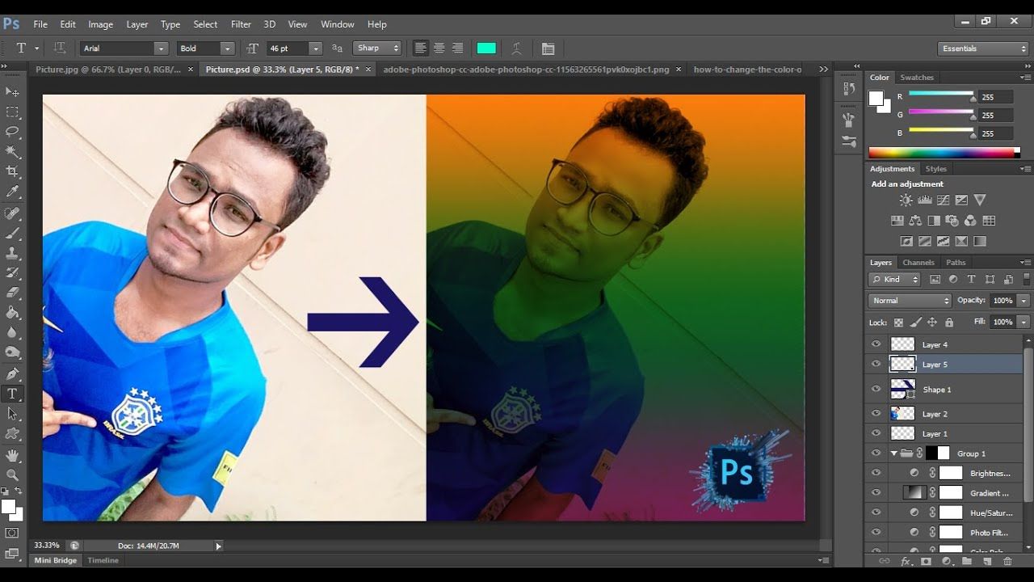Lock all layer properties with padlock
This screenshot has width=1034, height=582.
(x=948, y=322)
